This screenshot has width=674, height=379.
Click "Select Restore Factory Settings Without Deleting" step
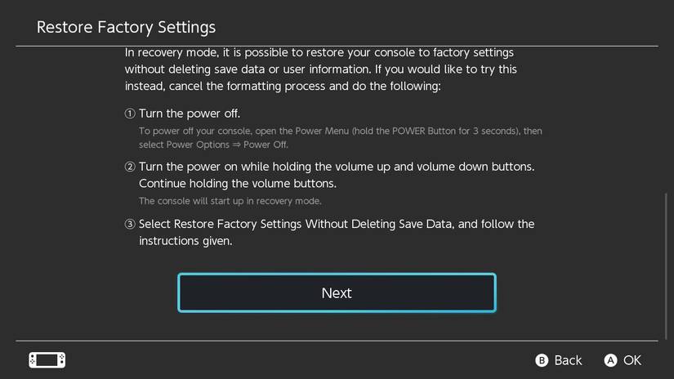pos(336,224)
